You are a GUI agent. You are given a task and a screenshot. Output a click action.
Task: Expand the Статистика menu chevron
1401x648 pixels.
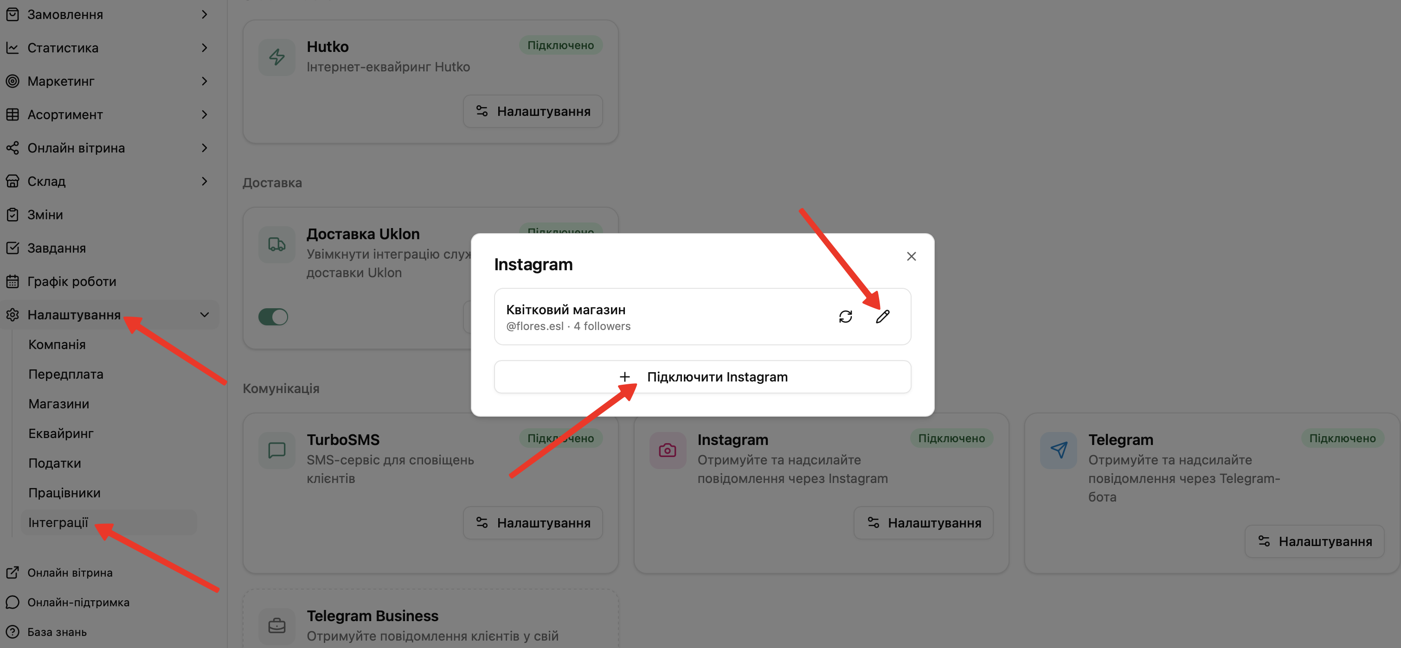(205, 48)
